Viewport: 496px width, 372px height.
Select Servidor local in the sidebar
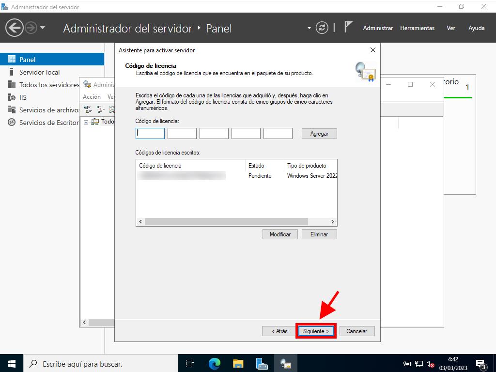39,72
